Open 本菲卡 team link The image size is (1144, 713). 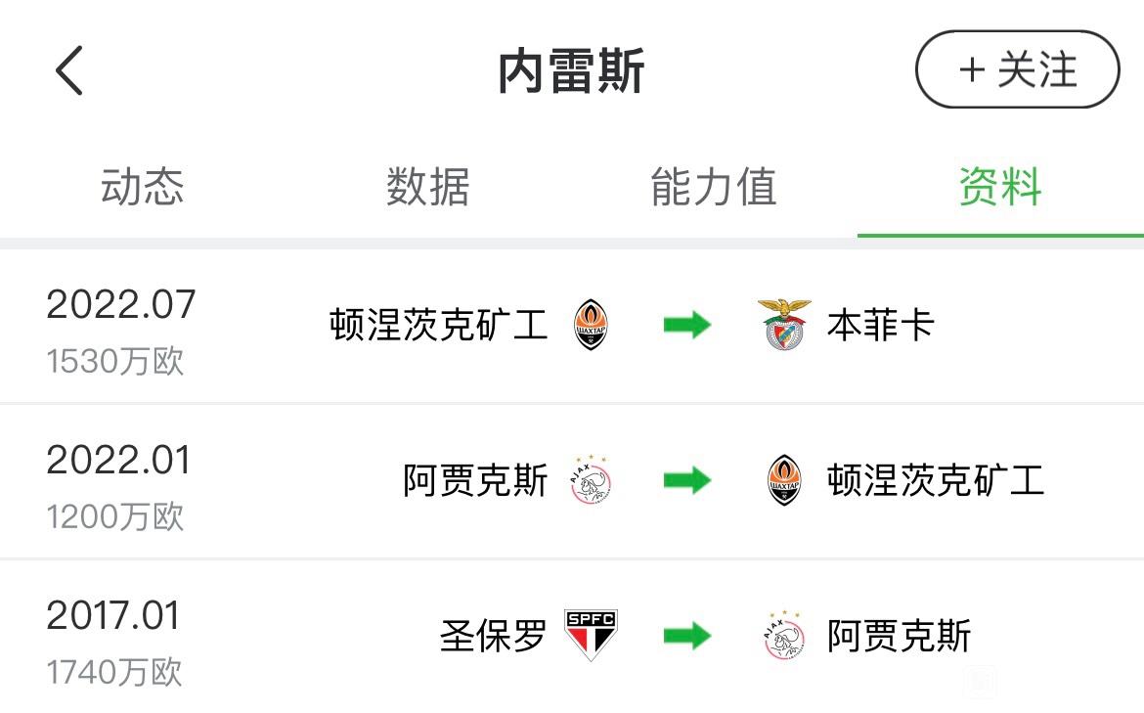pos(881,325)
